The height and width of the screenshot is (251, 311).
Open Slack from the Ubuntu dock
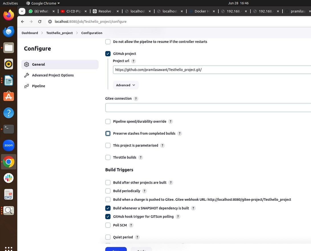pos(9,178)
